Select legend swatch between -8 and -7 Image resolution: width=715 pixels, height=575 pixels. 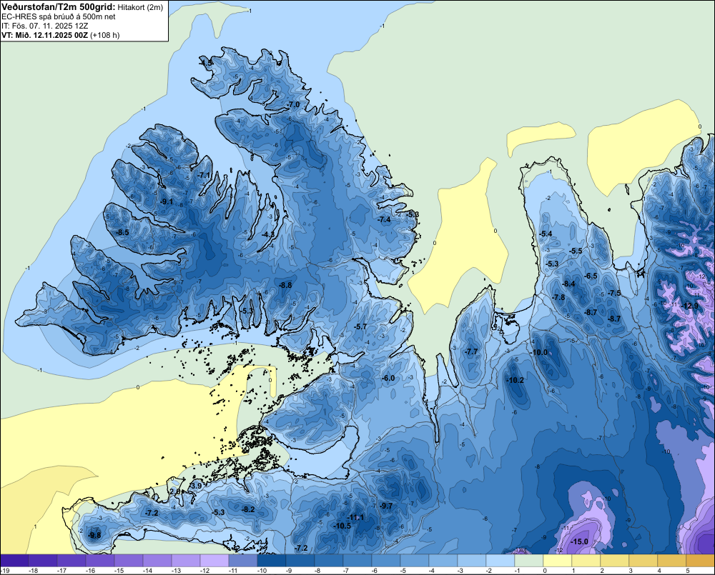point(328,561)
